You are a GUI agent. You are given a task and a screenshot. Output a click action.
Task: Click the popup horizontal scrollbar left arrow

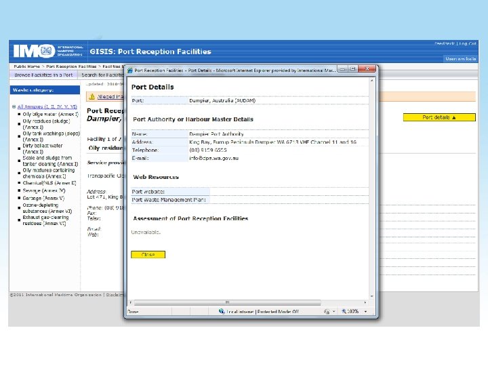pyautogui.click(x=130, y=302)
